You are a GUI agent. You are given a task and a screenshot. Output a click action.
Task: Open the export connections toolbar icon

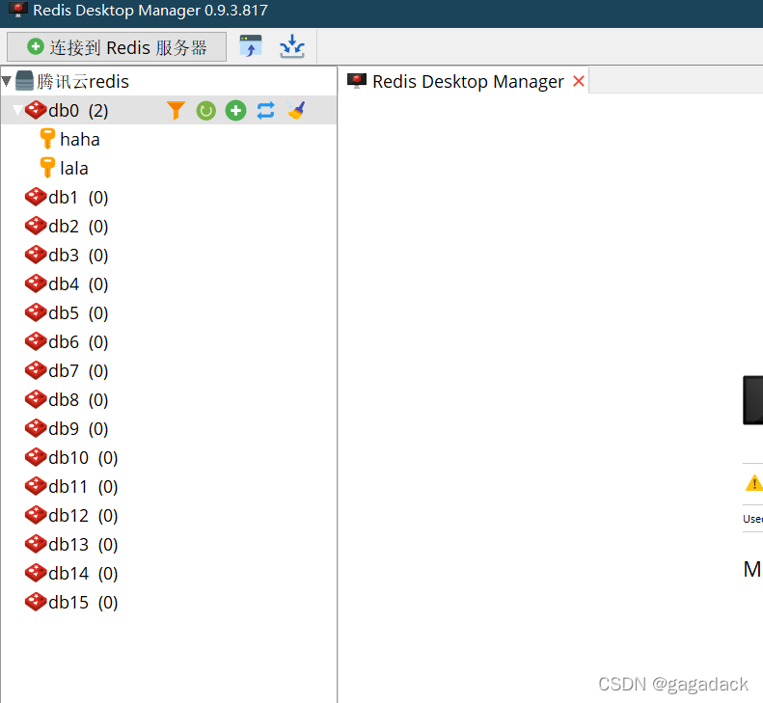coord(292,46)
